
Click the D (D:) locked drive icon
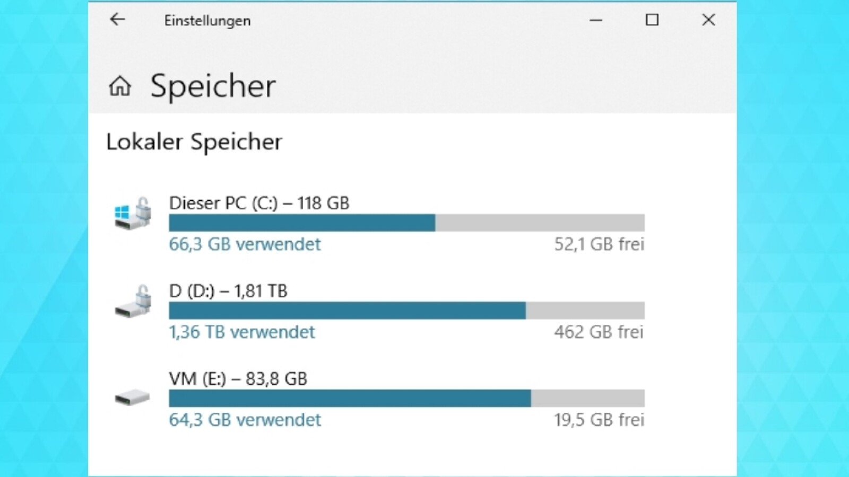(x=133, y=301)
